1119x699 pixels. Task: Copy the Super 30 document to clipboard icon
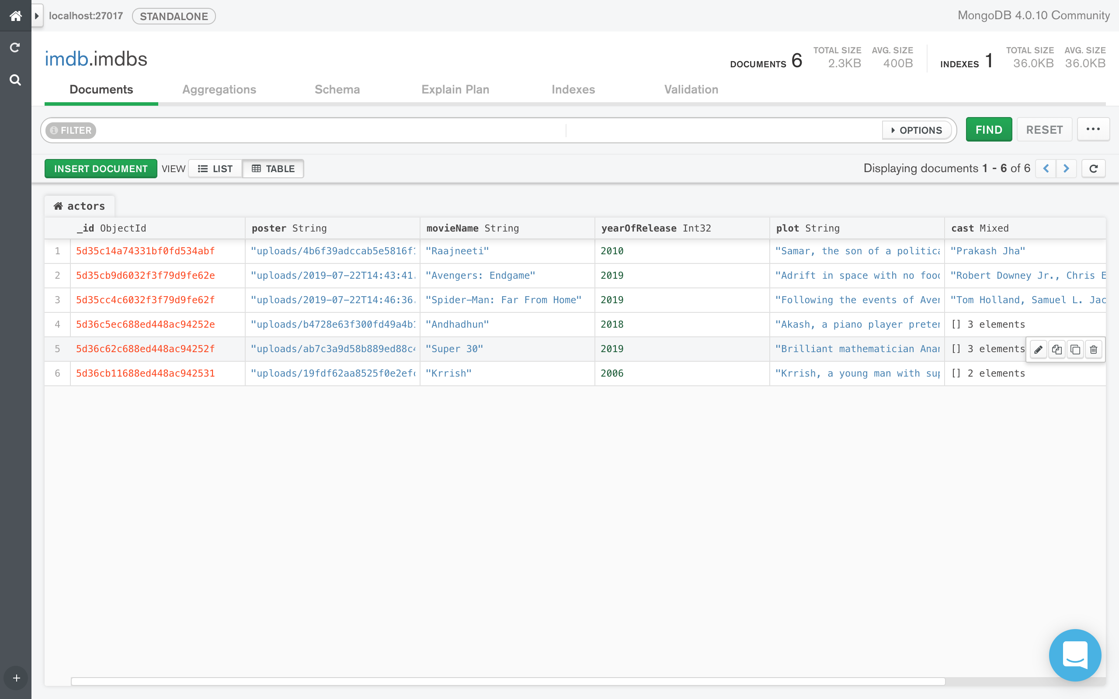coord(1057,349)
